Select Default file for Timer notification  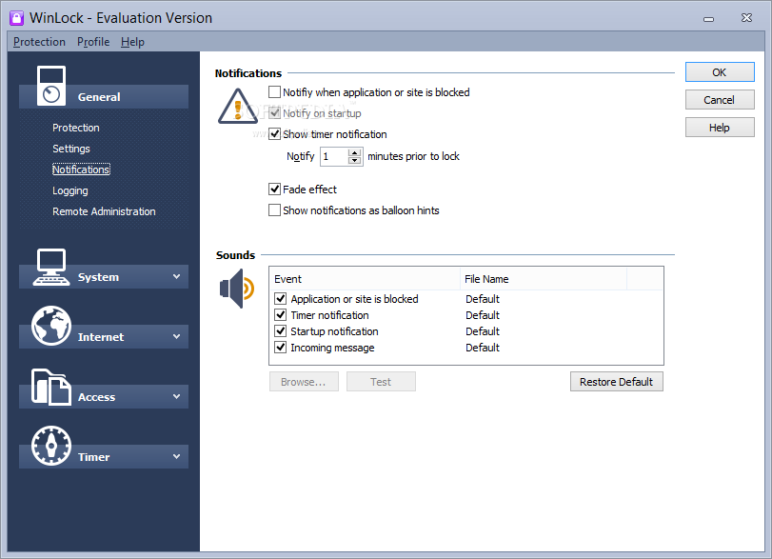pos(483,315)
